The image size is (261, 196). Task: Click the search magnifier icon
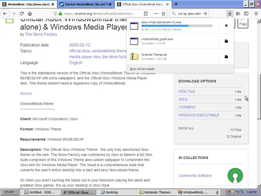pyautogui.click(x=174, y=14)
